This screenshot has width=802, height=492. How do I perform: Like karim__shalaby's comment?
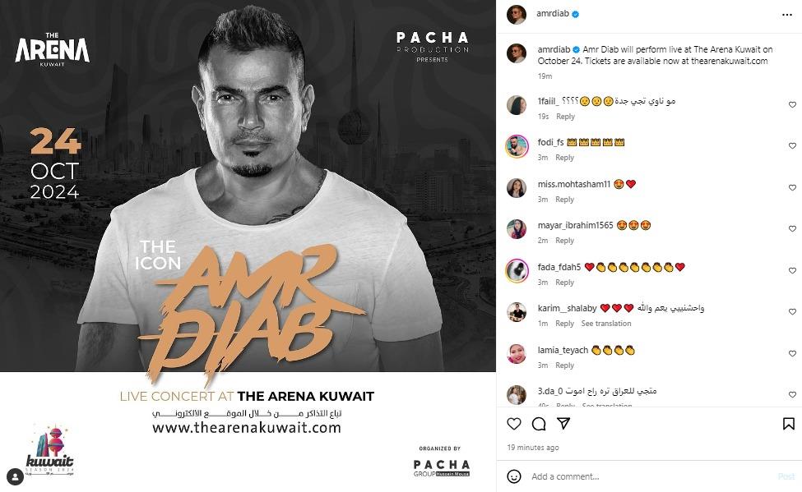(x=792, y=311)
